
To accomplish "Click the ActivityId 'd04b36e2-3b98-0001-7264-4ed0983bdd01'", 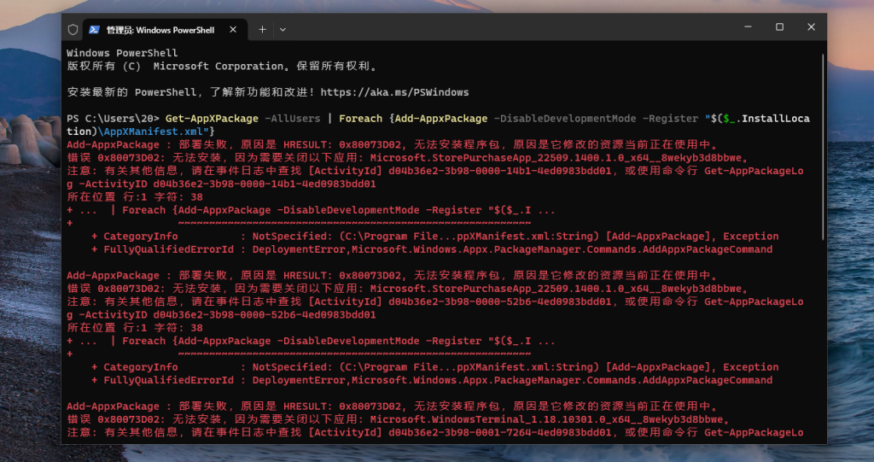I will (500, 432).
